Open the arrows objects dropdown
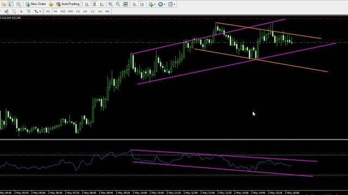The width and height of the screenshot is (348, 195). pyautogui.click(x=38, y=11)
